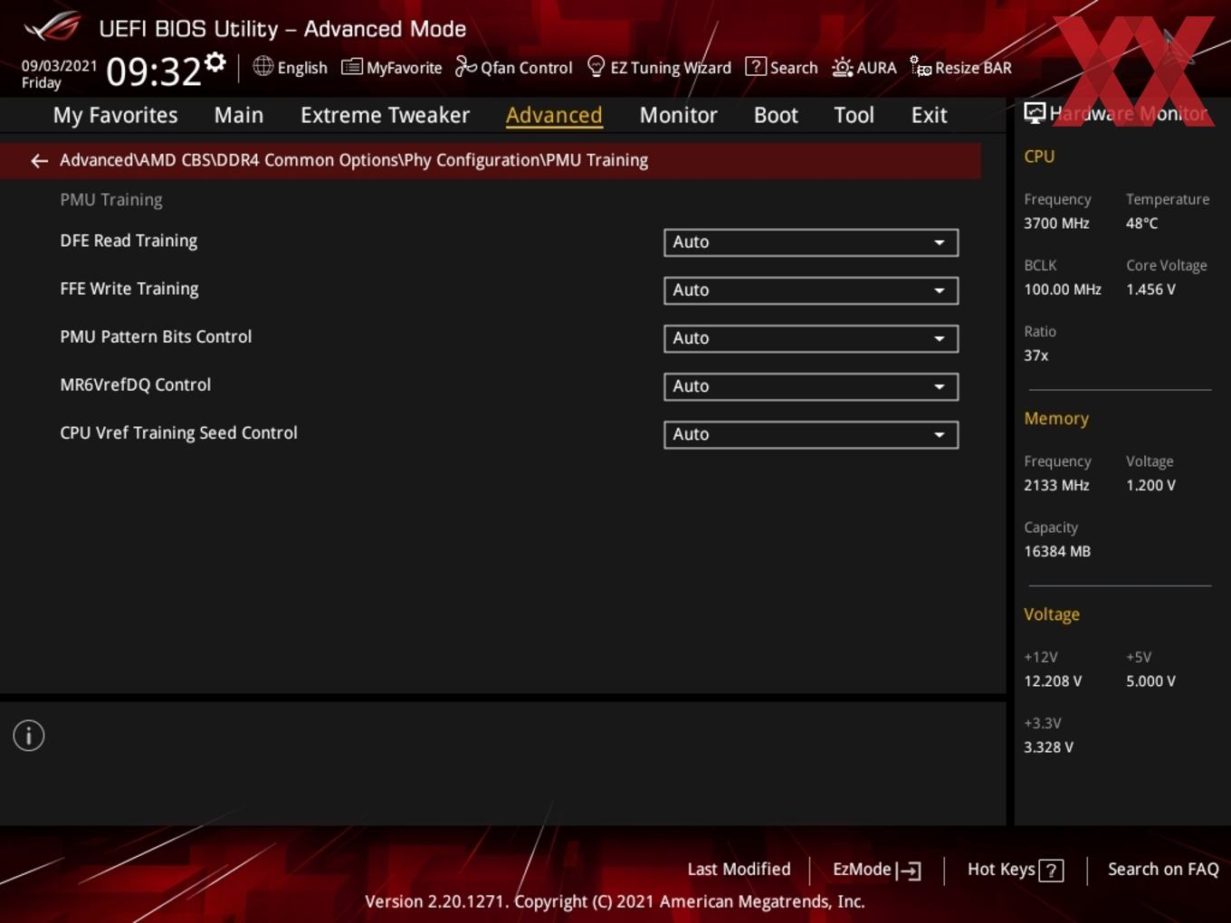
Task: Select the FFE Write Training label
Action: click(x=129, y=289)
